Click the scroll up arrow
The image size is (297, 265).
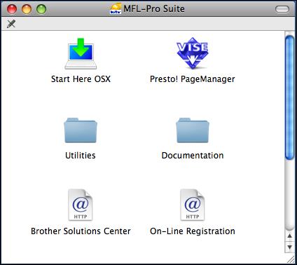coord(290,236)
